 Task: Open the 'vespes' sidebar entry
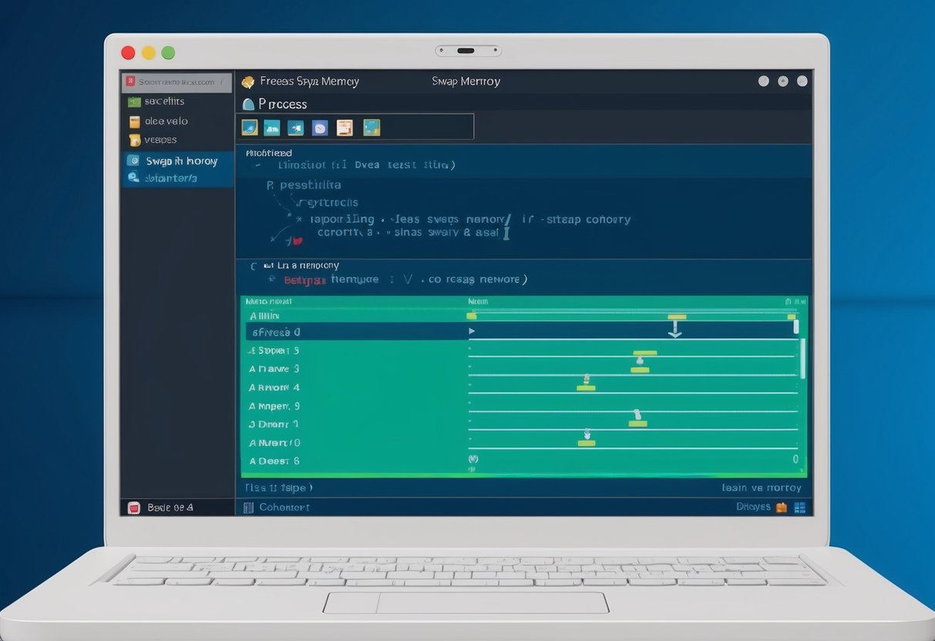[160, 140]
